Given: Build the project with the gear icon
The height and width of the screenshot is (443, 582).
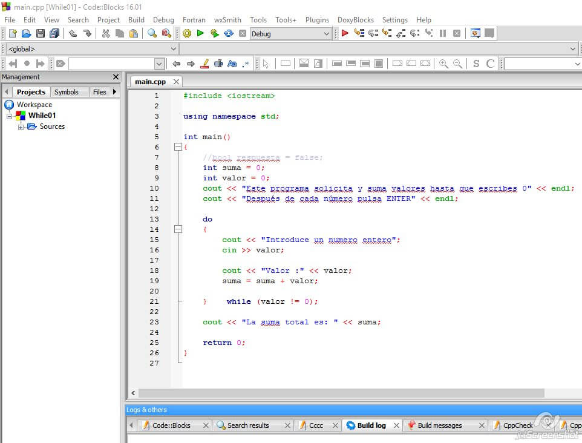Looking at the screenshot, I should click(187, 33).
